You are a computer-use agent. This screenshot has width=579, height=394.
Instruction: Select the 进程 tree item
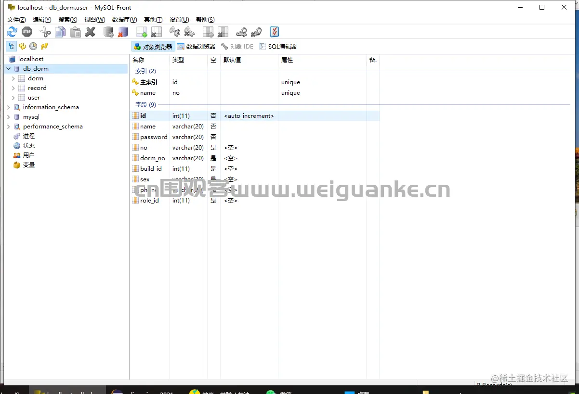29,136
